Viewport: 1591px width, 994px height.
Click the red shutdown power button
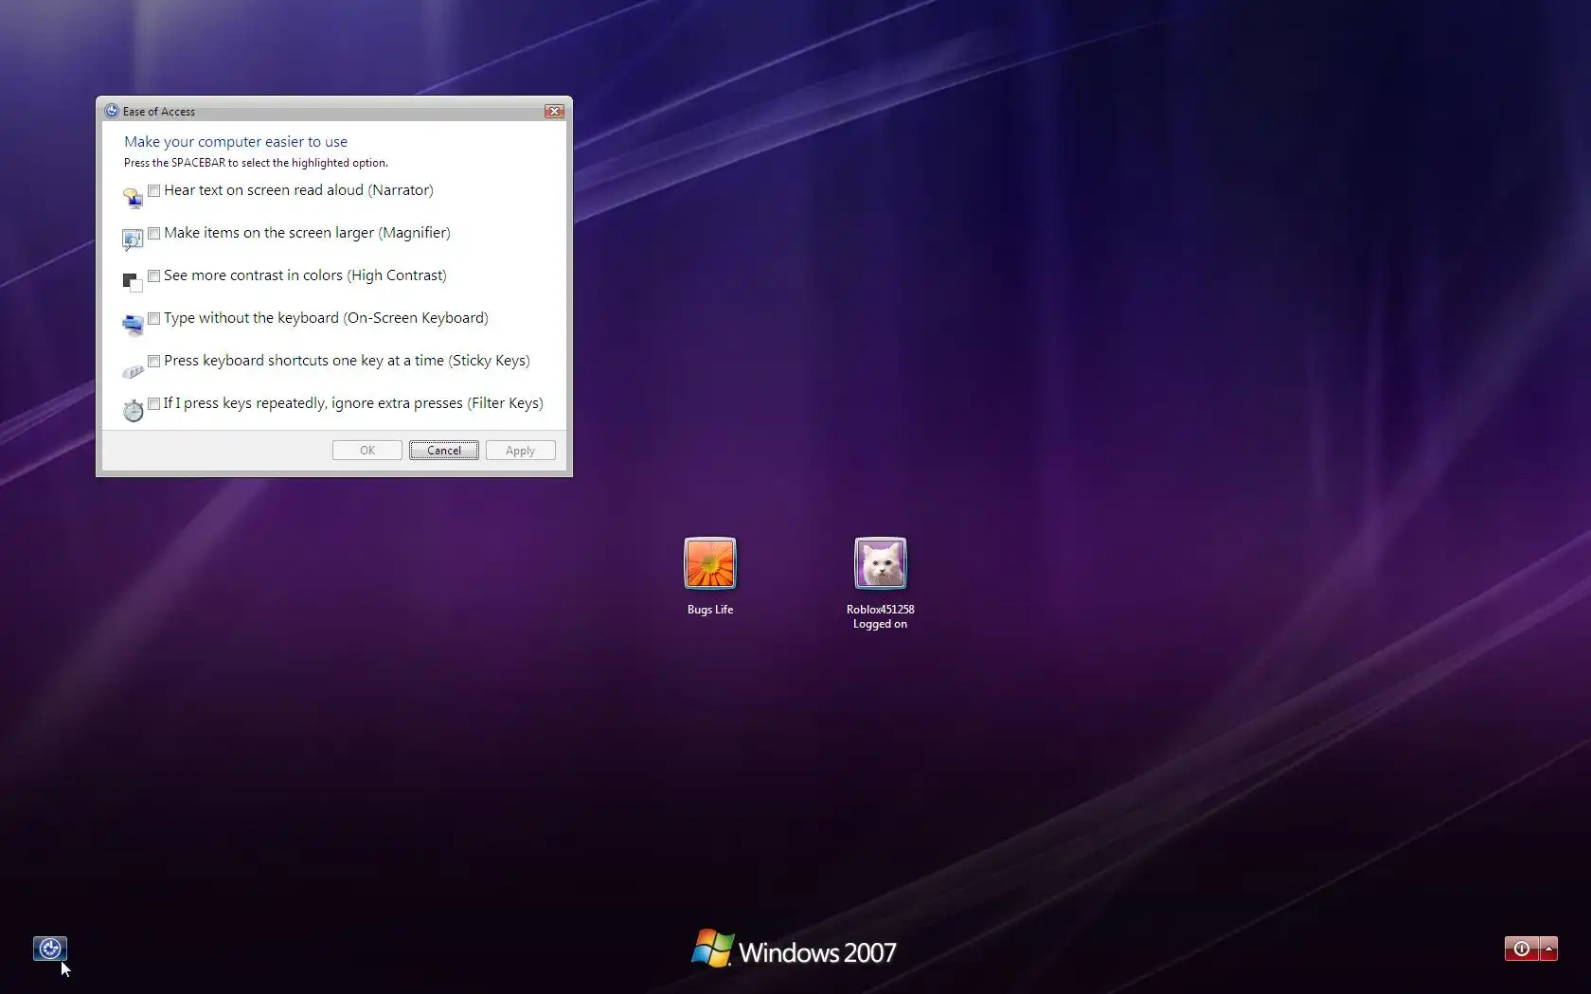click(1522, 949)
